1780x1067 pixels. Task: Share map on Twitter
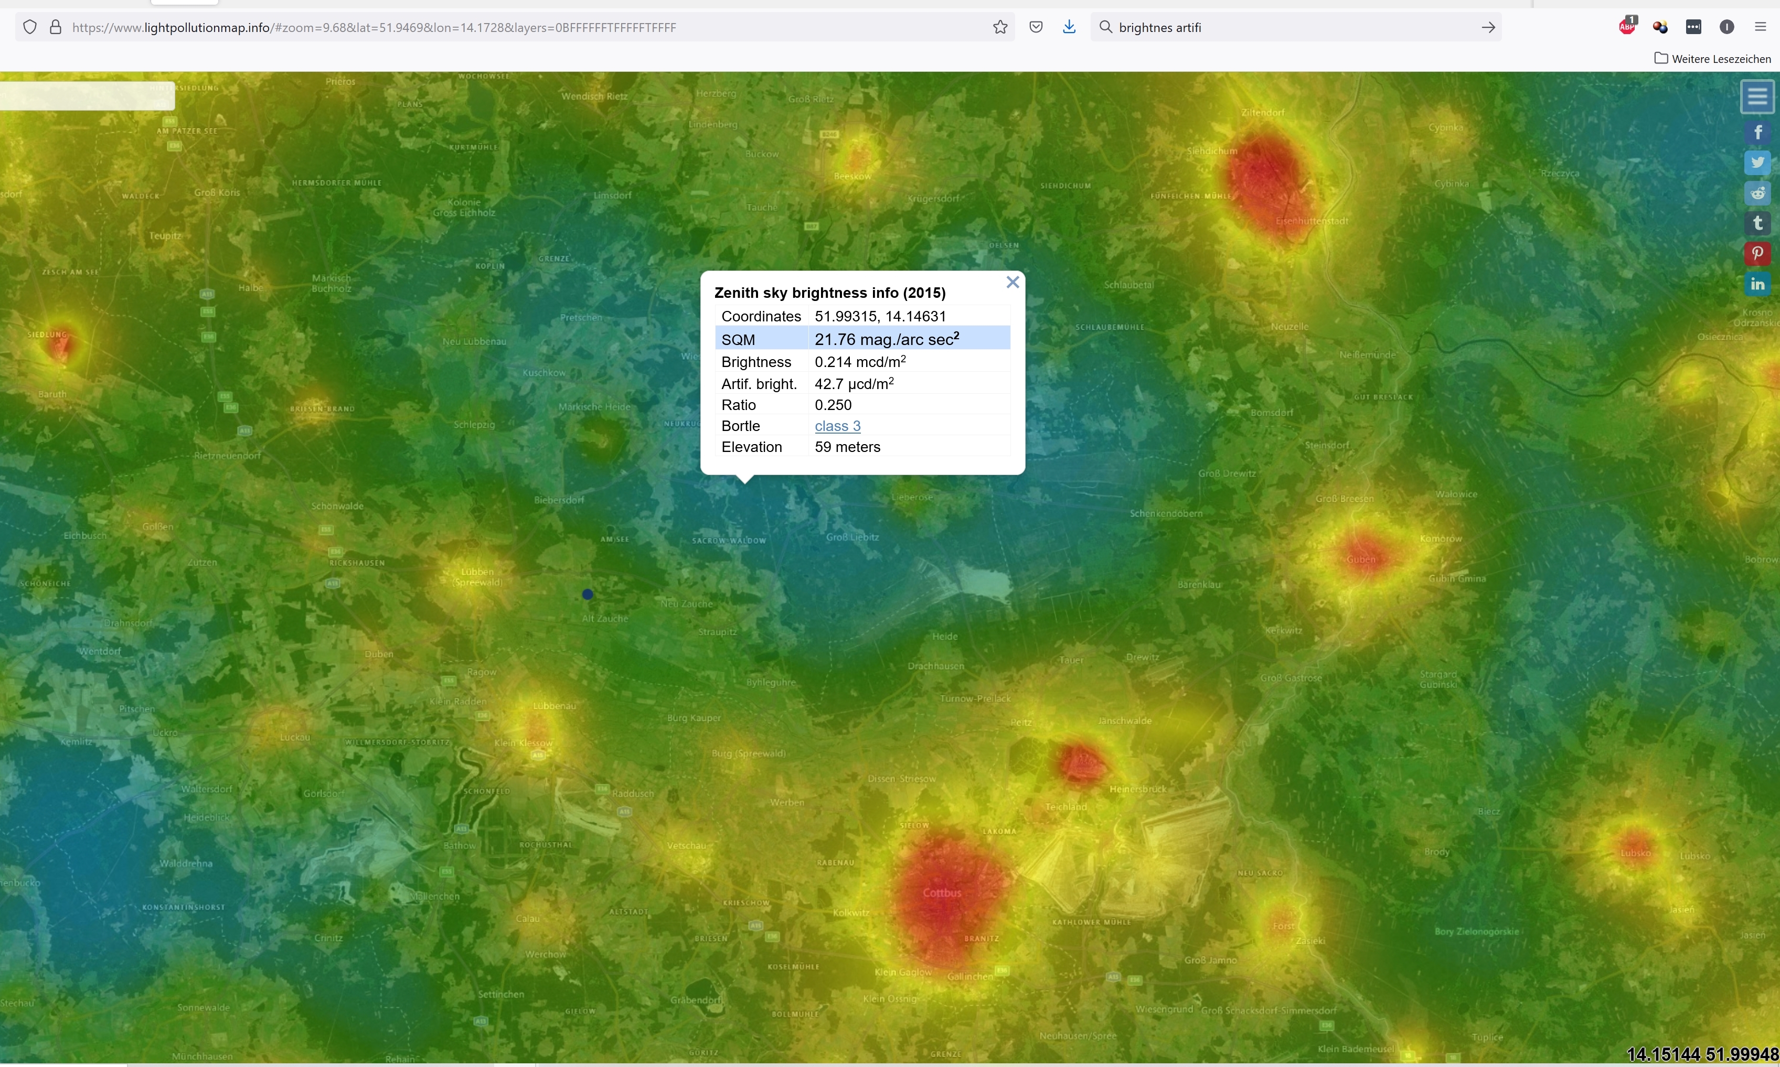click(1757, 163)
